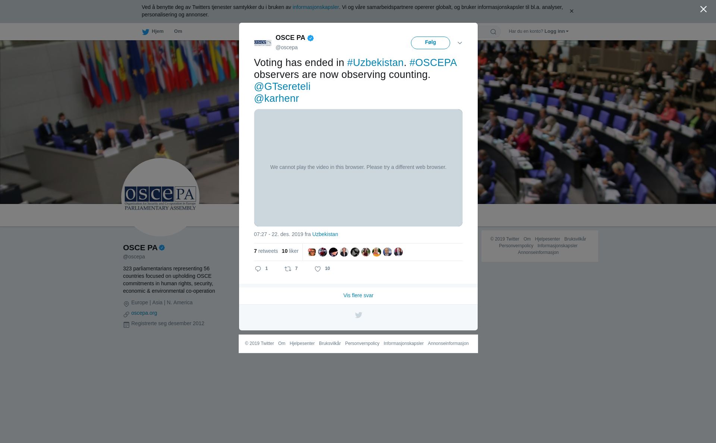716x443 pixels.
Task: Dismiss the cookie notice banner
Action: coord(571,11)
